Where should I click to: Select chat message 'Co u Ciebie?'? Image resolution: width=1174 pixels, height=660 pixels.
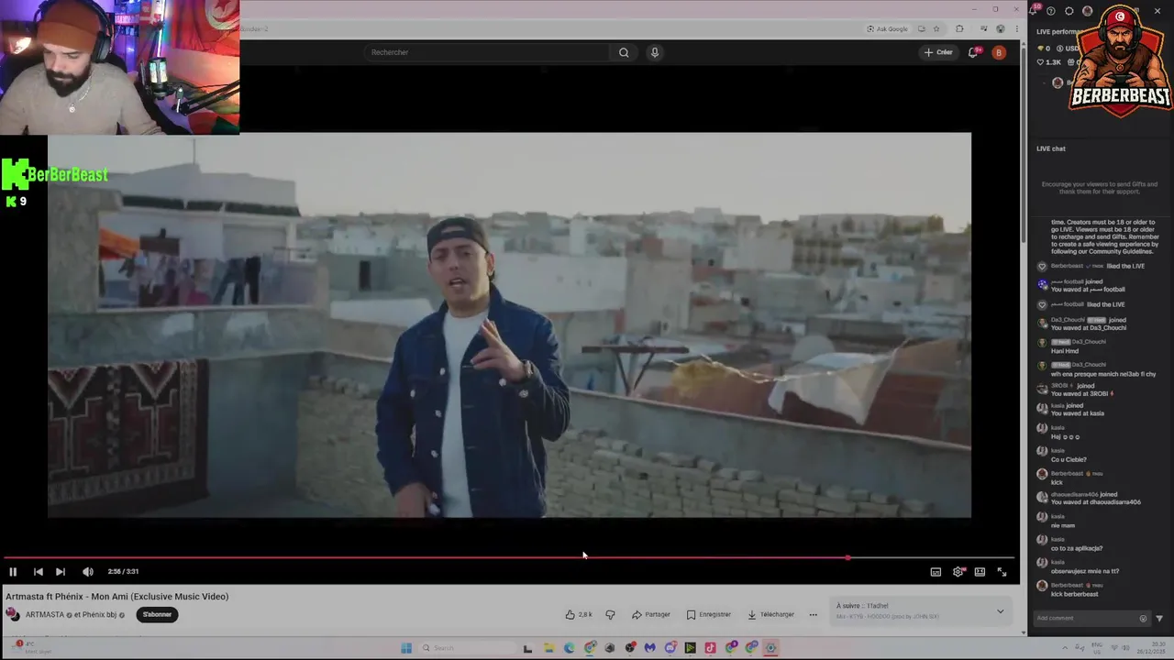pyautogui.click(x=1069, y=459)
